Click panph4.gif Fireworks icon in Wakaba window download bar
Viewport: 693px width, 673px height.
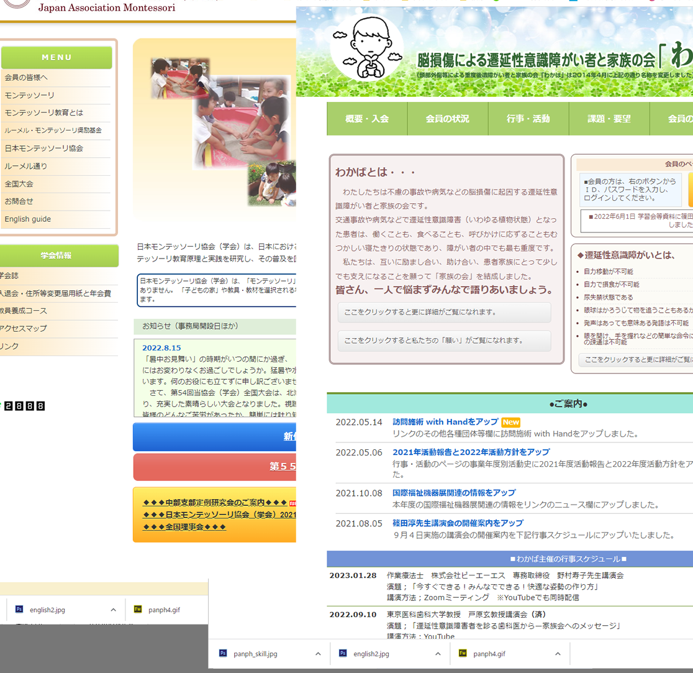click(x=463, y=653)
